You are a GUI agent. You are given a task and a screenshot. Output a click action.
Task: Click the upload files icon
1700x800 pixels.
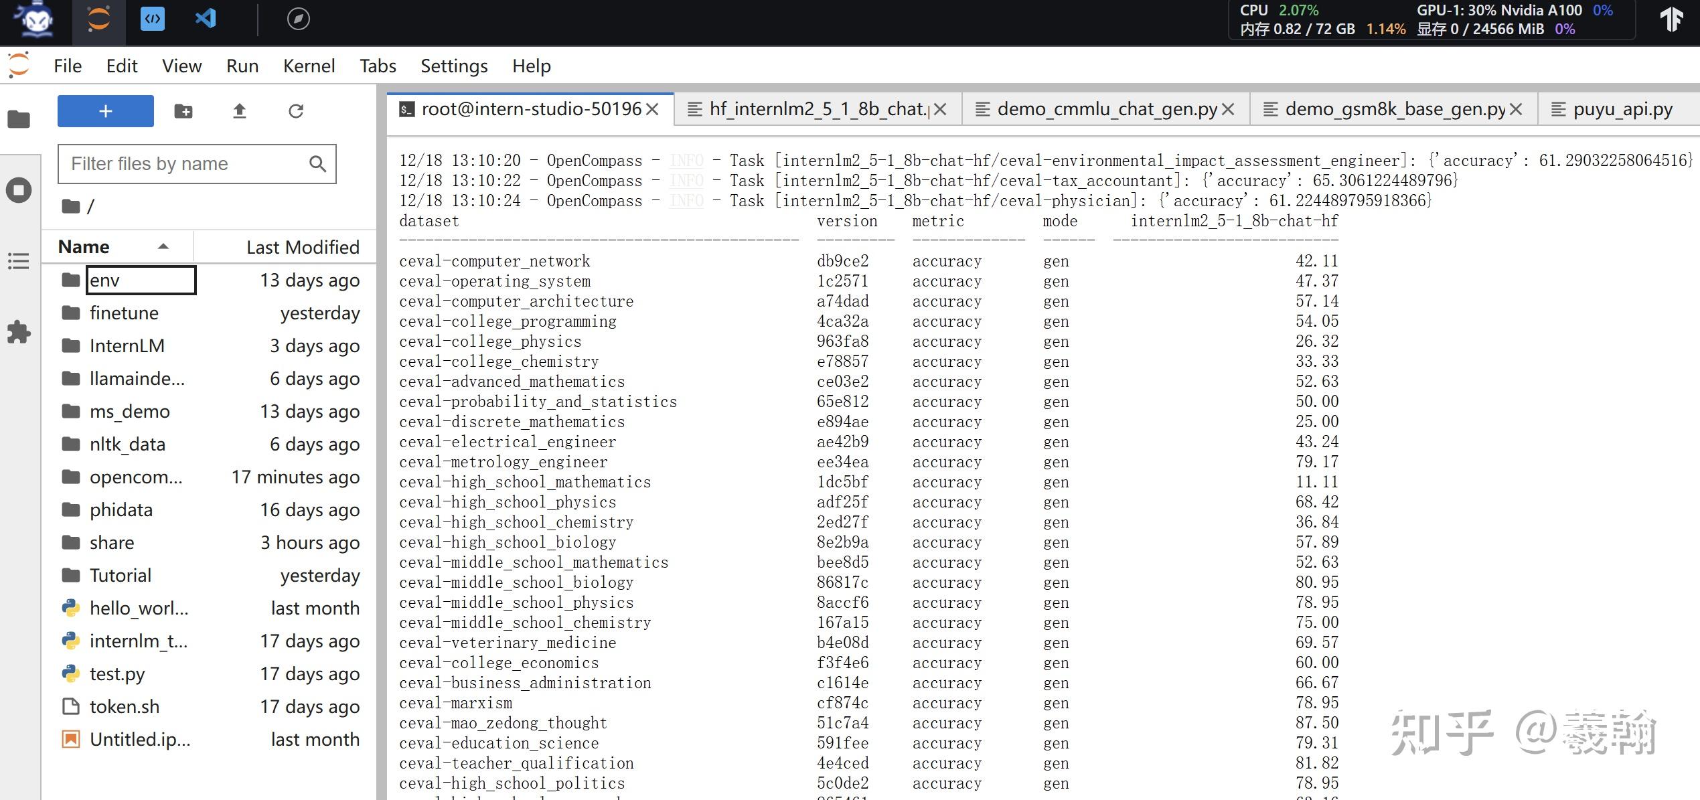239,111
